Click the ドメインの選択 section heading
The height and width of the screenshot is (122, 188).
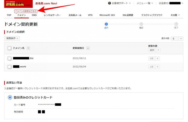coord(15,32)
